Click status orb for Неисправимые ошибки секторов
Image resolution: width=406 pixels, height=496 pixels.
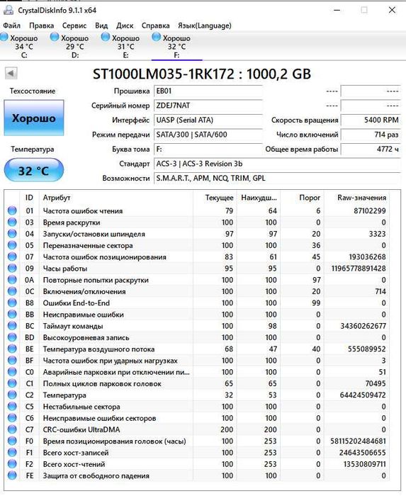click(x=12, y=418)
